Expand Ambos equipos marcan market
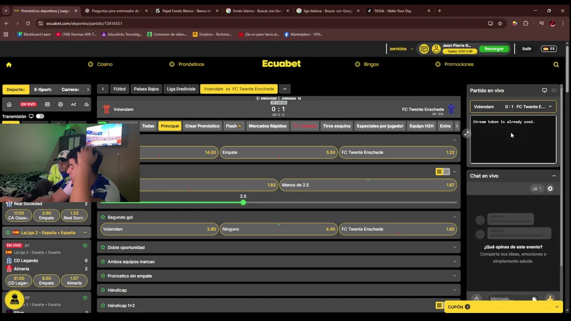Image resolution: width=571 pixels, height=321 pixels. (279, 262)
